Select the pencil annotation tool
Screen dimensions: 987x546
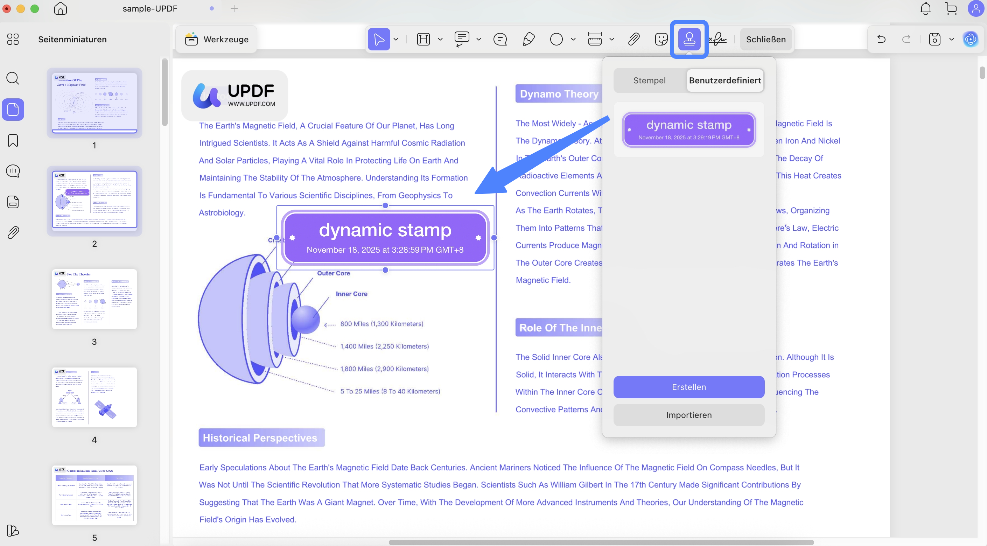pyautogui.click(x=529, y=39)
